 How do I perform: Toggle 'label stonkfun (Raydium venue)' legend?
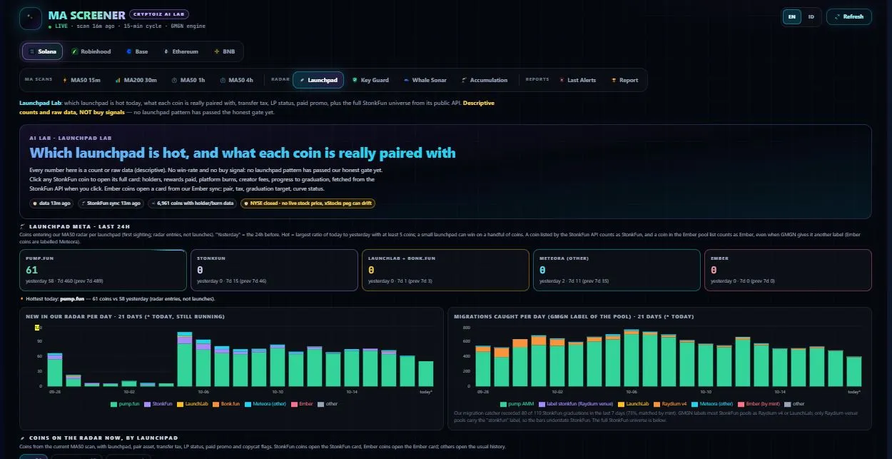[577, 404]
